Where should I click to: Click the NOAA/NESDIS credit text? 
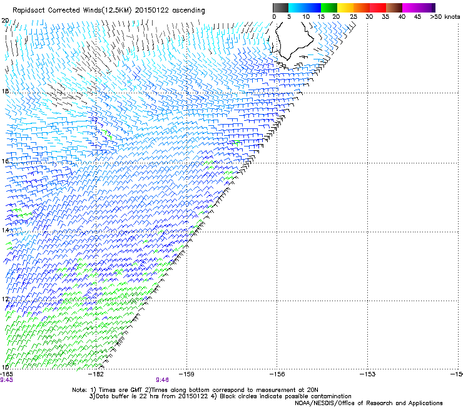pos(369,403)
